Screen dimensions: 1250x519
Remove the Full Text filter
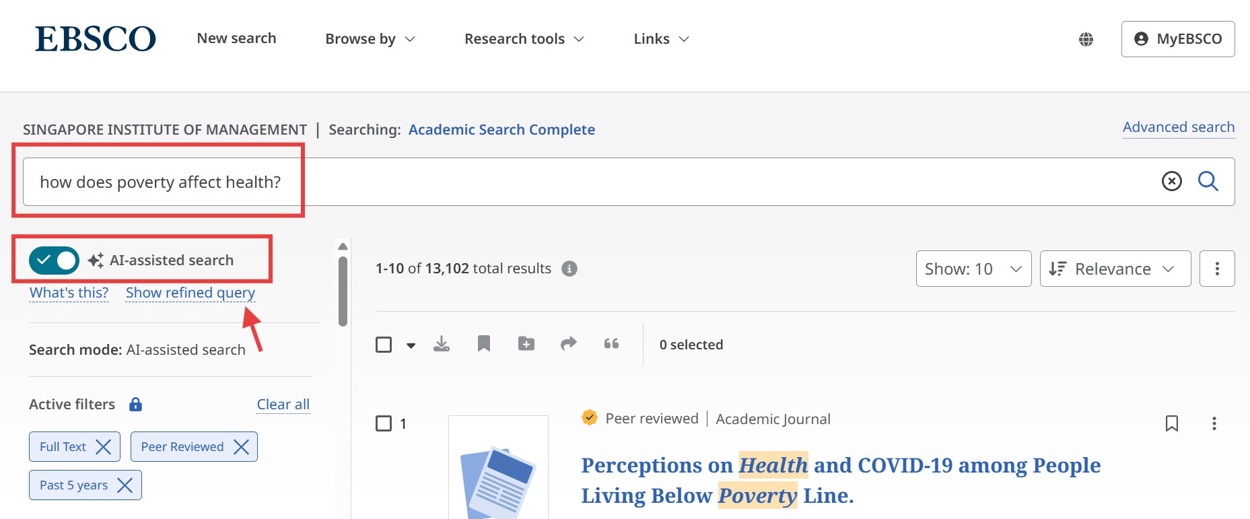[x=104, y=447]
